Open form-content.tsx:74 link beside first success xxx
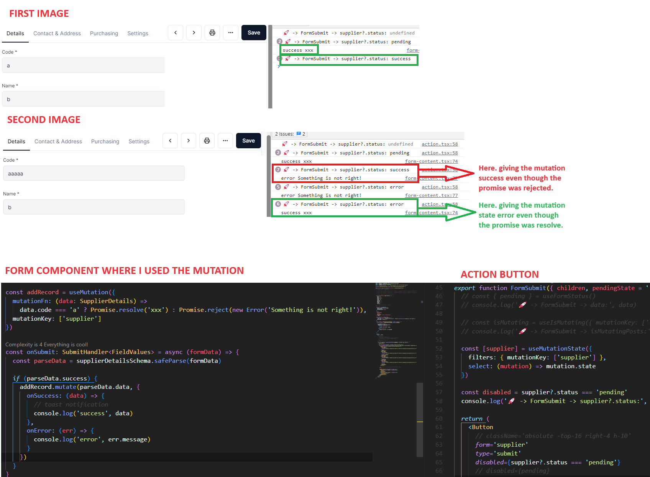650x477 pixels. click(x=431, y=161)
